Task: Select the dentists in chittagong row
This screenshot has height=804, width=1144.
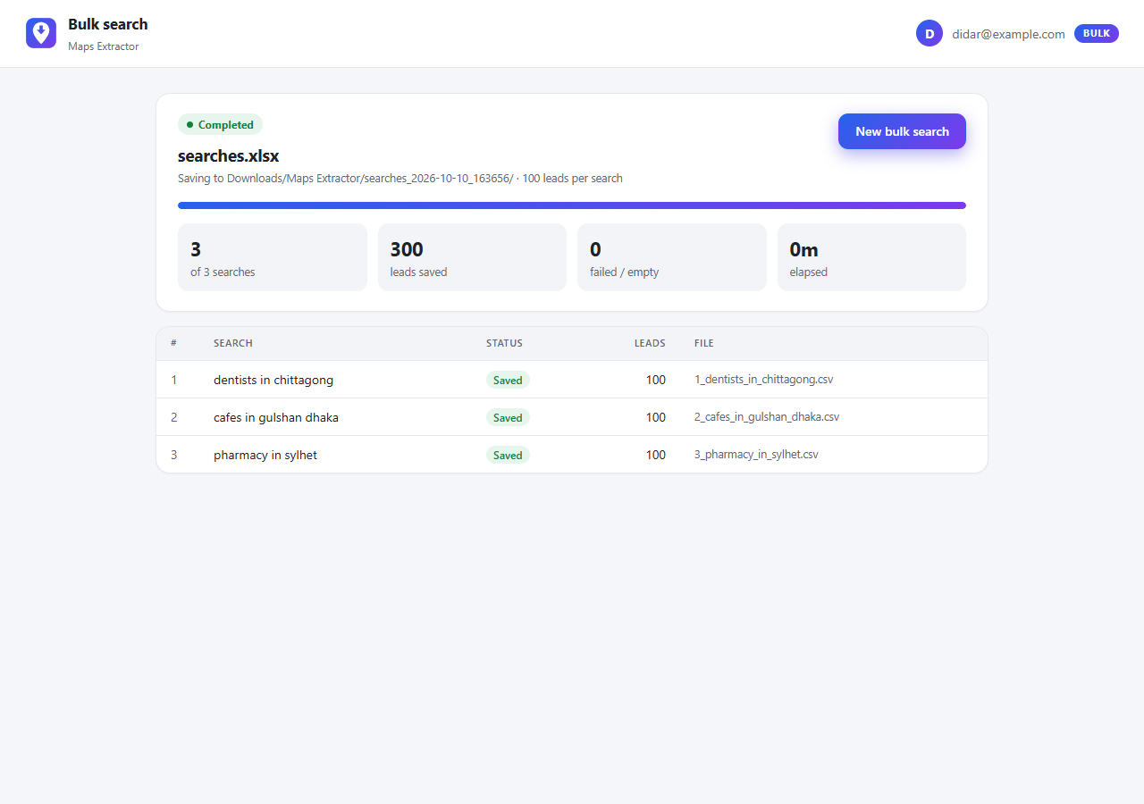Action: click(x=572, y=380)
